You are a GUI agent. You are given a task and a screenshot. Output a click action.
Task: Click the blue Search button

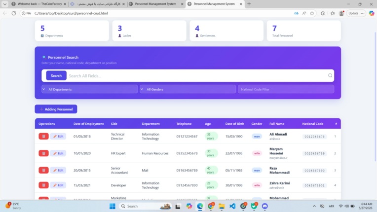click(x=56, y=75)
